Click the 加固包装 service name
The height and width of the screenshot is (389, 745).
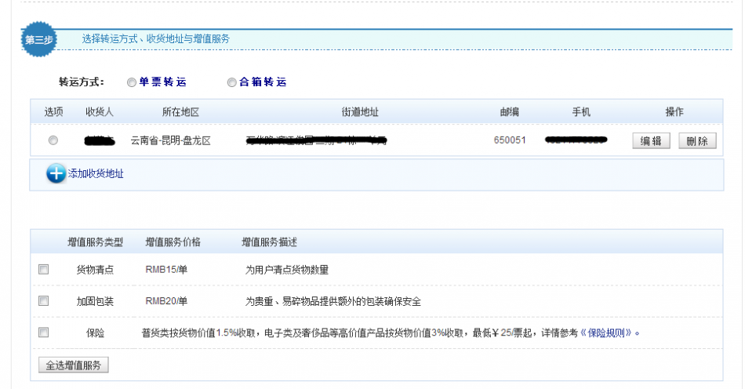tap(95, 301)
